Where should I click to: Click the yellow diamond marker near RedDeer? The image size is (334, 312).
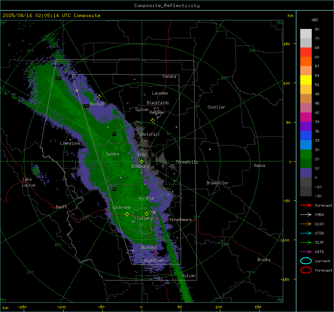pos(153,121)
